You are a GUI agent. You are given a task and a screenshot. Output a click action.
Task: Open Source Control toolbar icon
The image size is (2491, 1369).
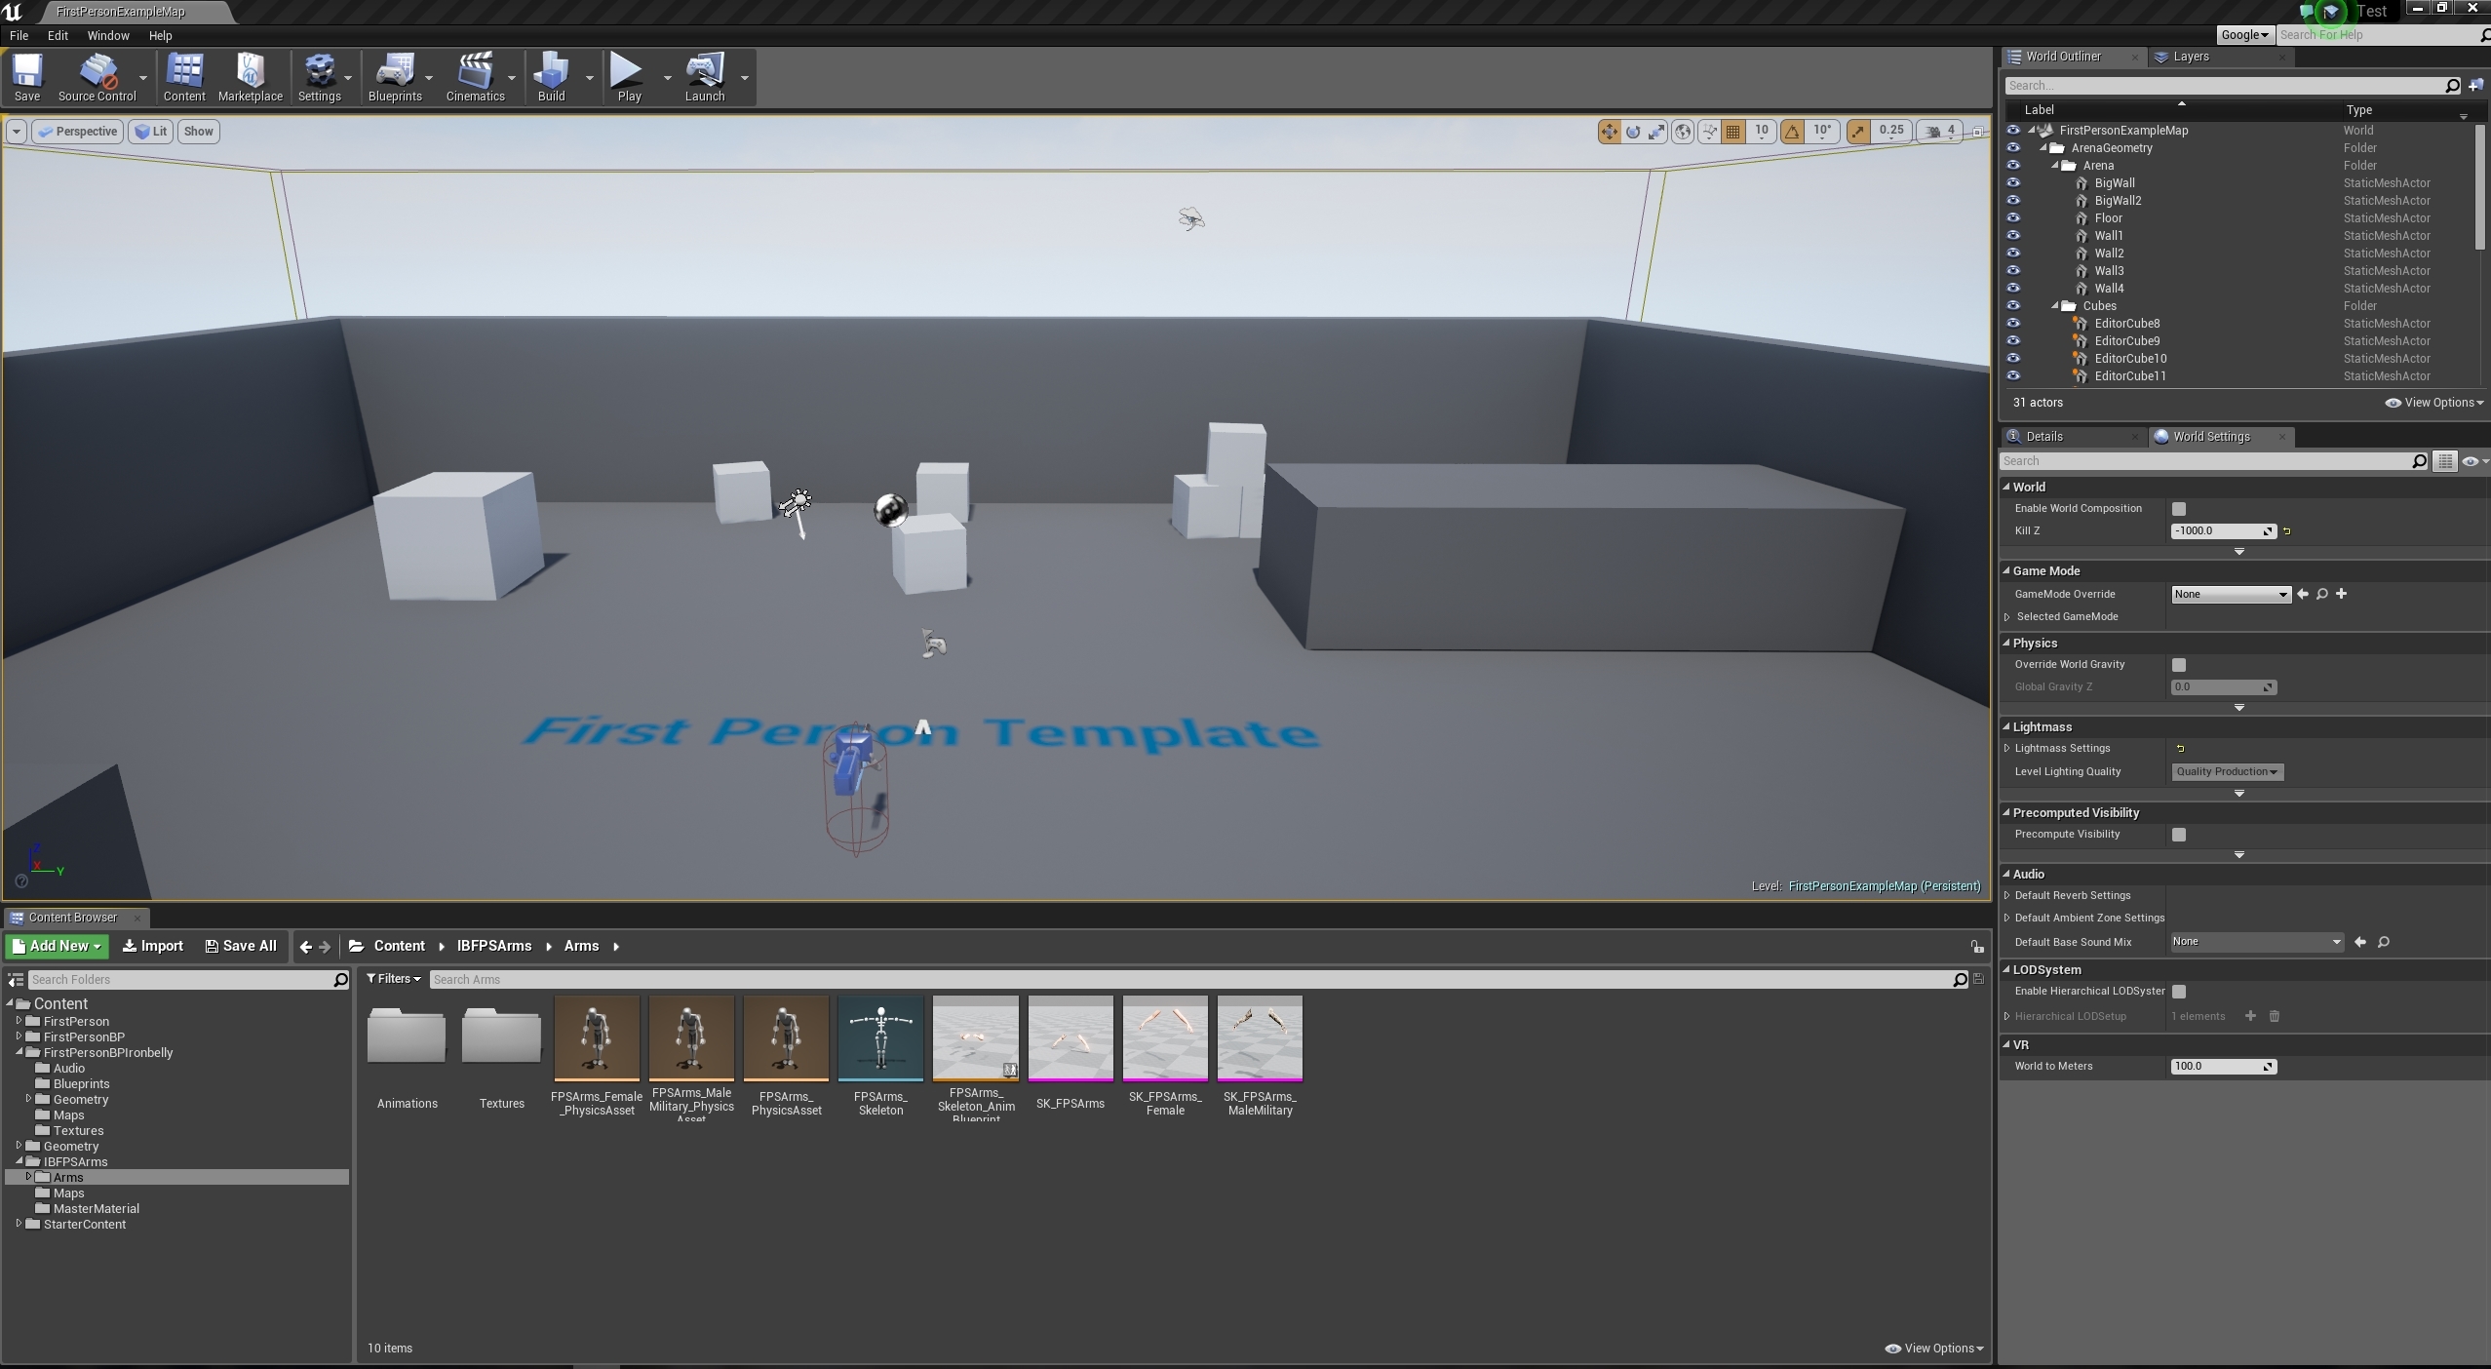click(97, 77)
